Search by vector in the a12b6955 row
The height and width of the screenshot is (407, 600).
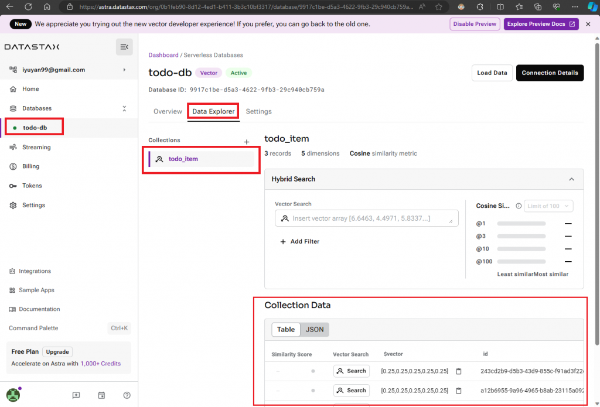point(352,391)
